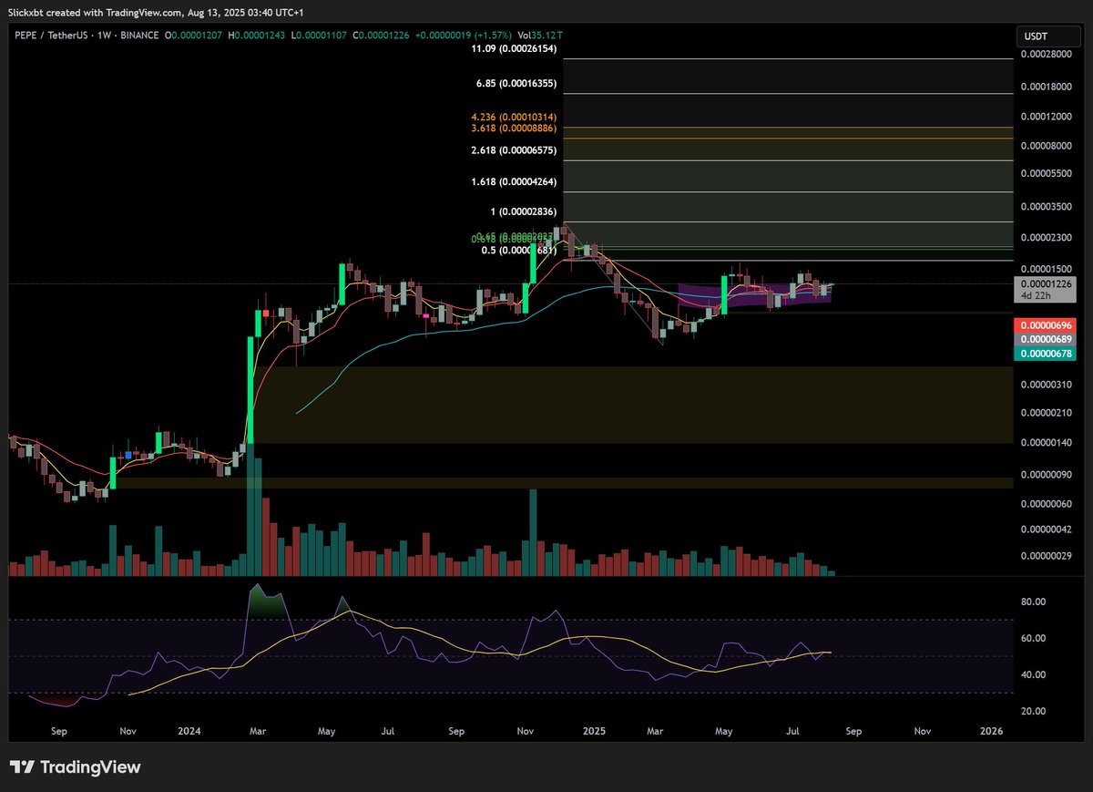This screenshot has width=1093, height=792.
Task: Click Sep on the time axis
Action: 58,731
